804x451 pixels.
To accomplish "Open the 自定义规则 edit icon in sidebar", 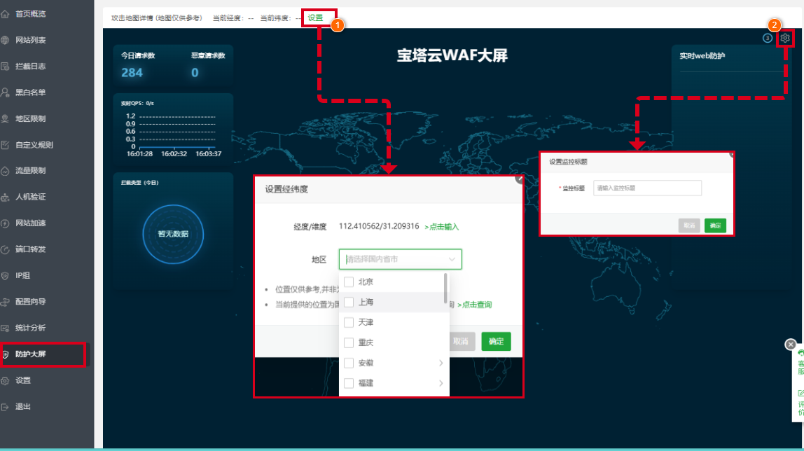I will click(5, 144).
